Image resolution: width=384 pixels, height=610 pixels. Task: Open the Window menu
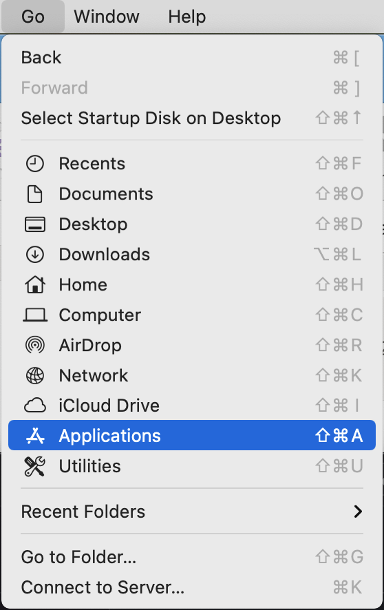[x=107, y=17]
